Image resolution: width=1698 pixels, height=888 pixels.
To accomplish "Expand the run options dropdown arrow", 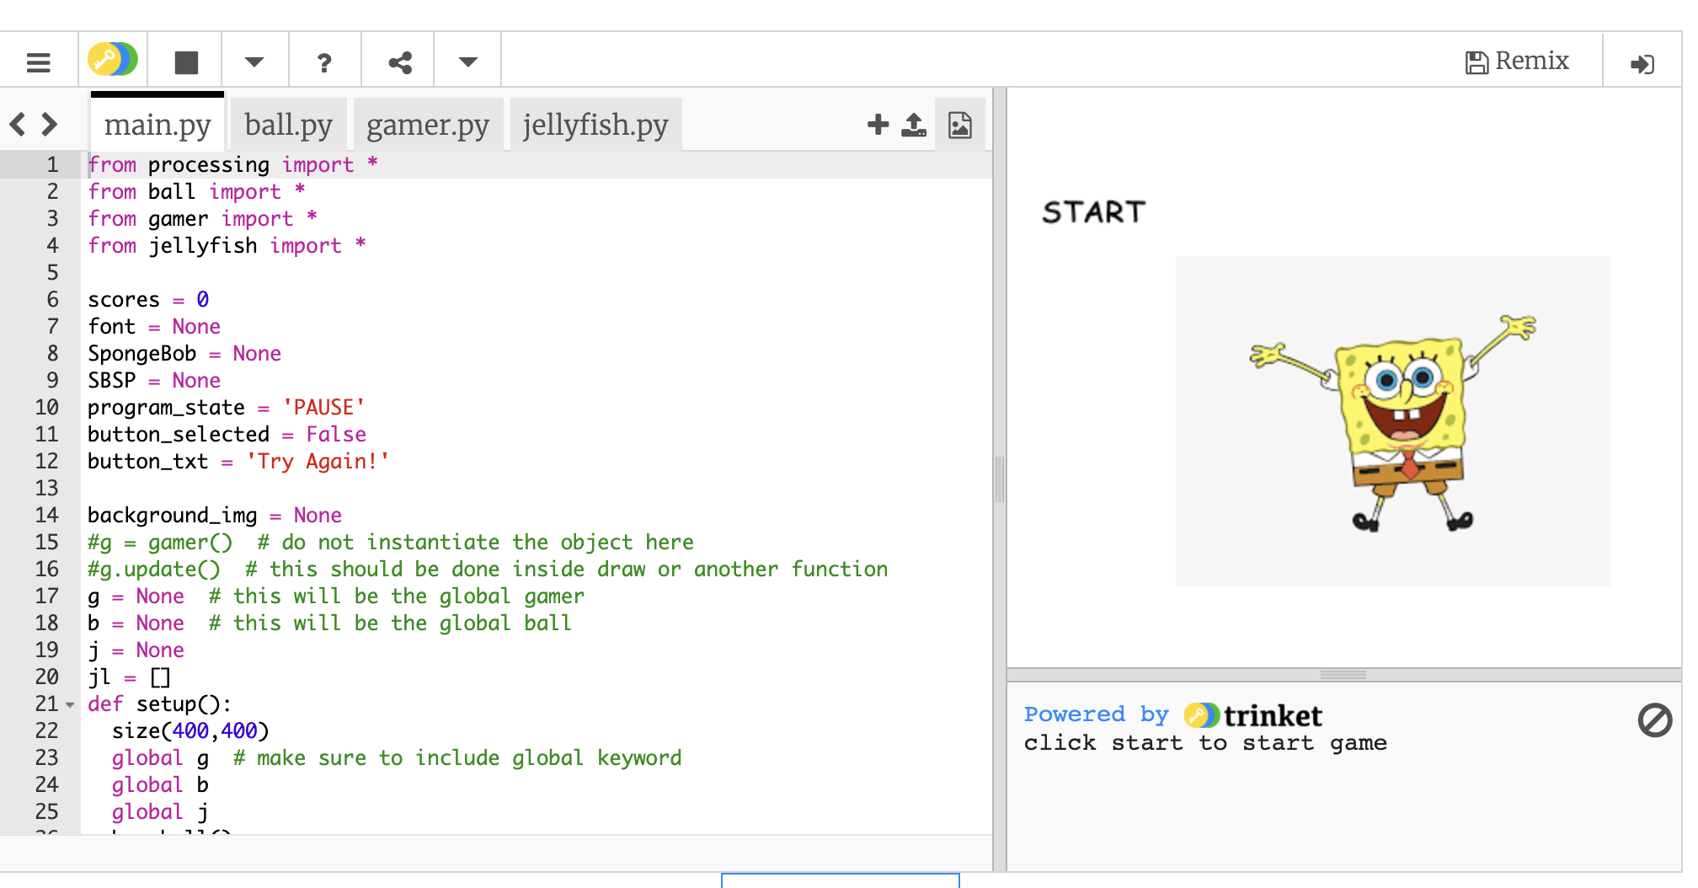I will click(254, 62).
